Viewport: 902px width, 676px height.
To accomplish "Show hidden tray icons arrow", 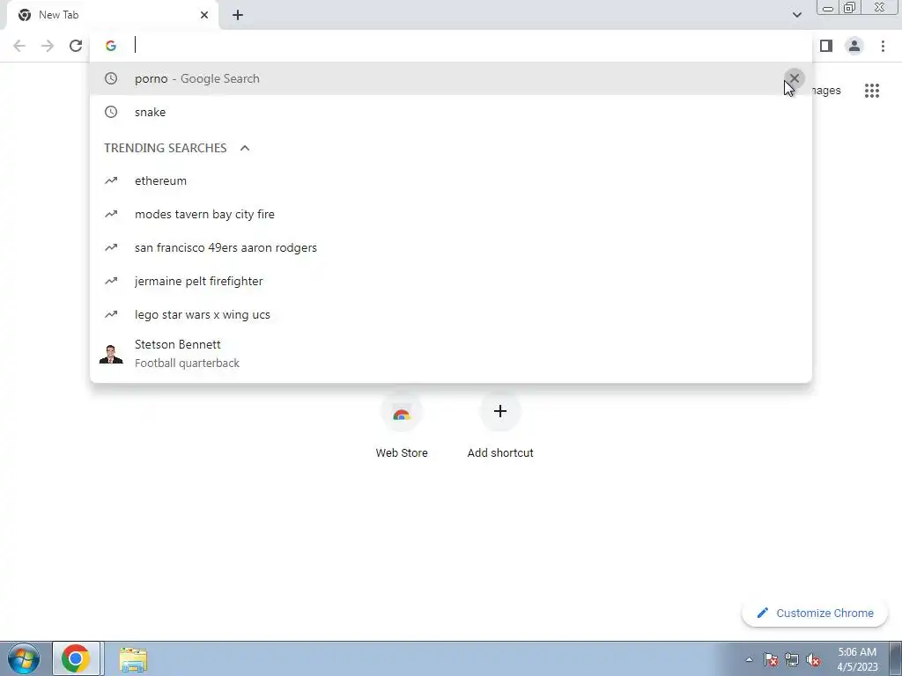I will click(x=749, y=659).
